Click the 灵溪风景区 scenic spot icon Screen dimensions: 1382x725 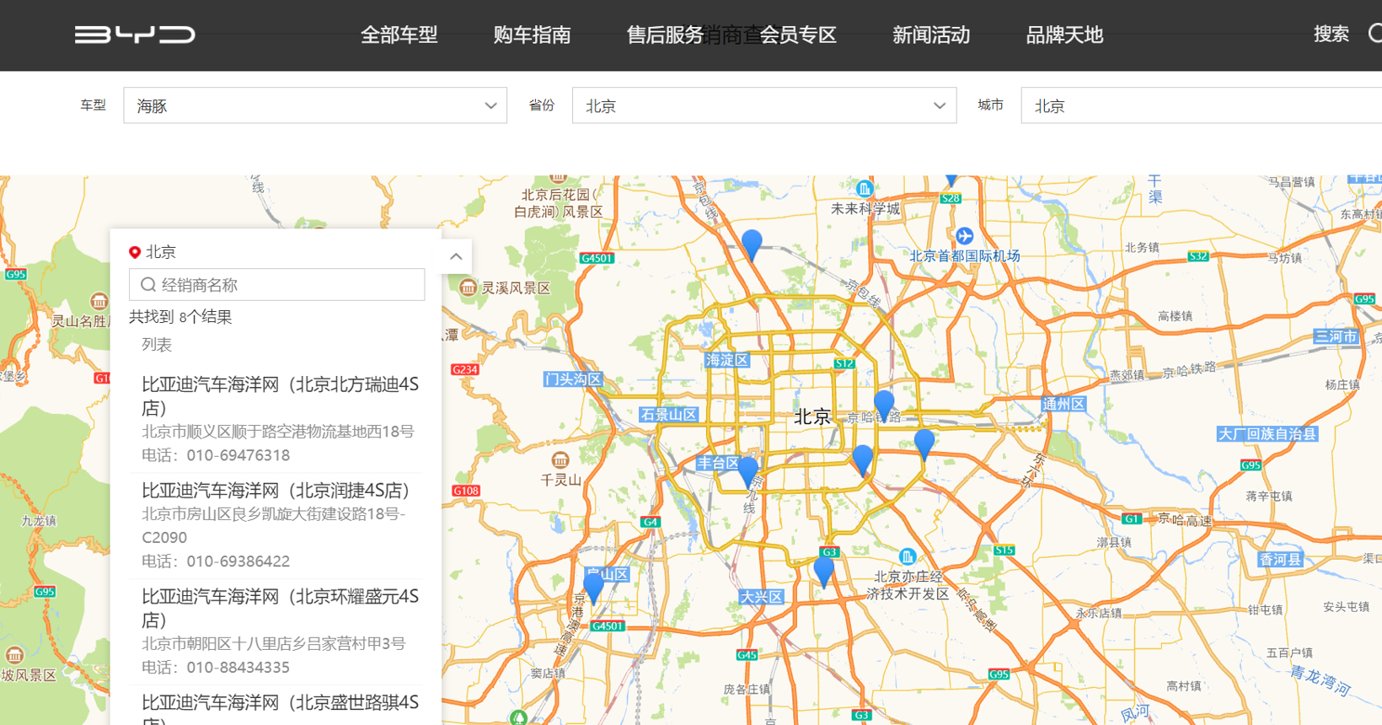468,288
